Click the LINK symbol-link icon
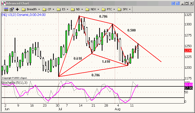This screenshot has height=113, width=195. 6,9
